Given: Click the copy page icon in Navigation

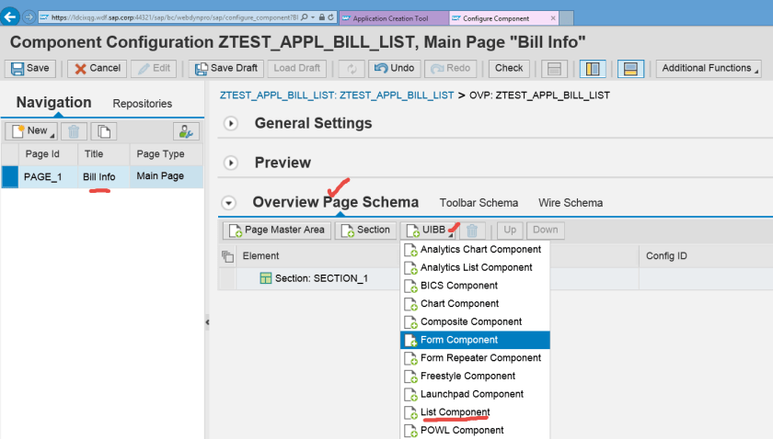Looking at the screenshot, I should [x=103, y=131].
